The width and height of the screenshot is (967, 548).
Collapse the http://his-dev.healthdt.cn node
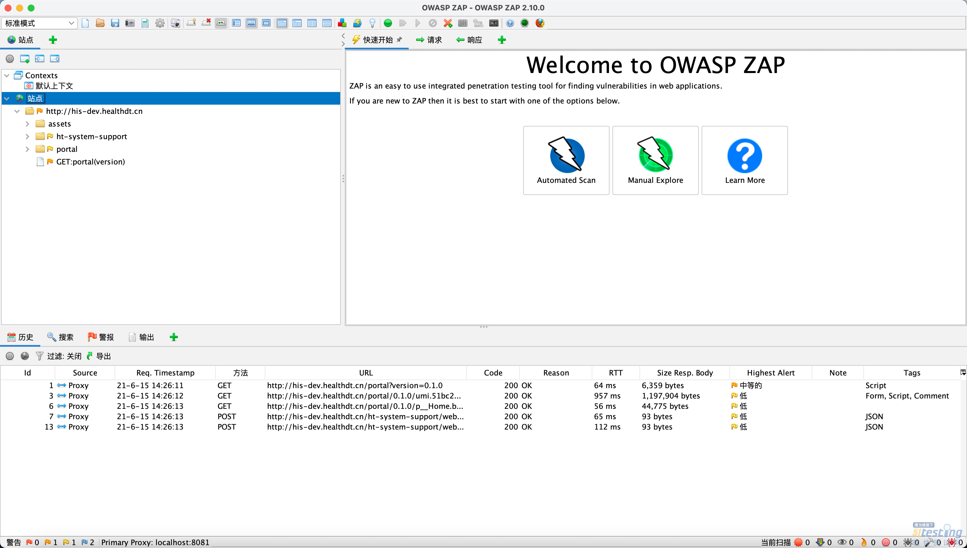[x=17, y=111]
